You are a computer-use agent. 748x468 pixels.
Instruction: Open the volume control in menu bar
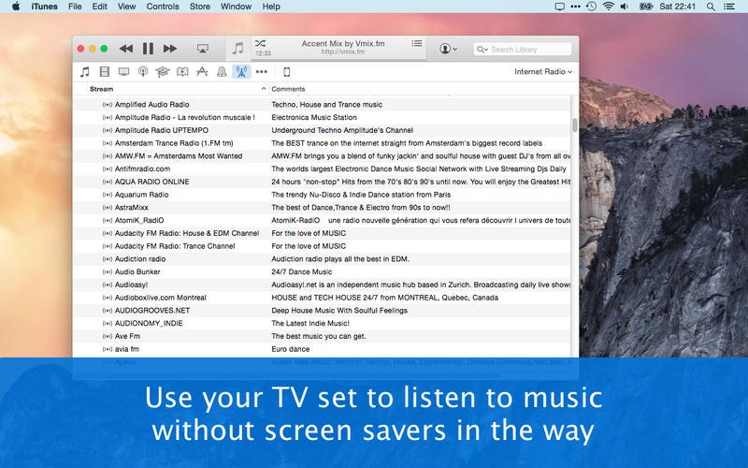[x=624, y=7]
